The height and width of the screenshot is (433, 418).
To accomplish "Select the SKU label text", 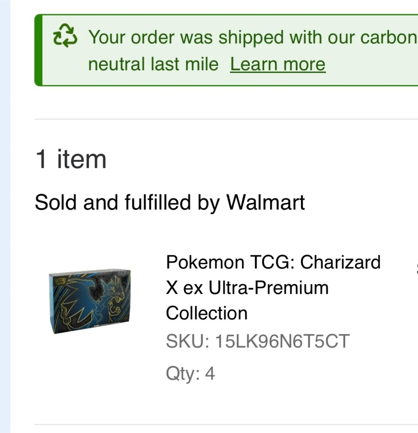I will [187, 341].
